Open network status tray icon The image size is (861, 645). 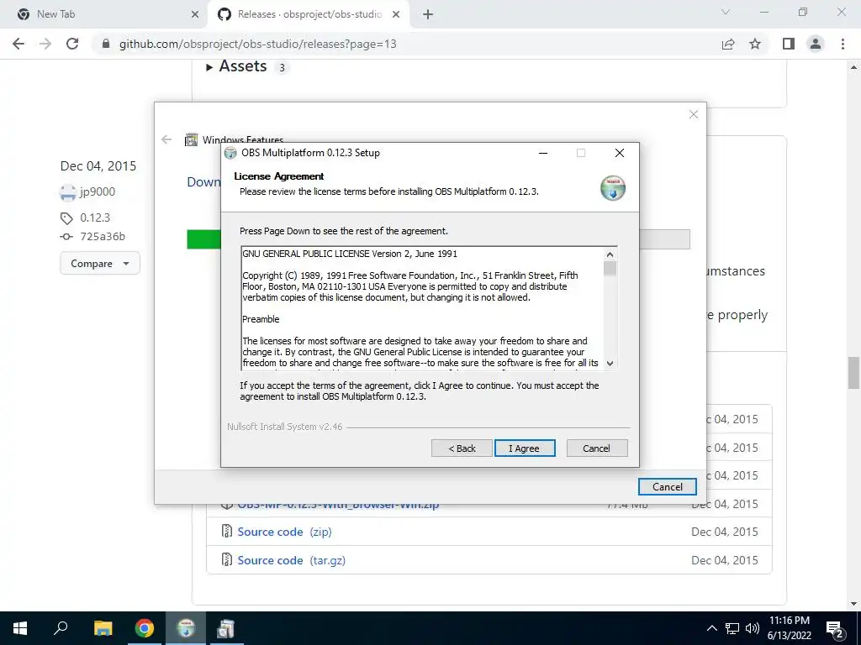732,628
